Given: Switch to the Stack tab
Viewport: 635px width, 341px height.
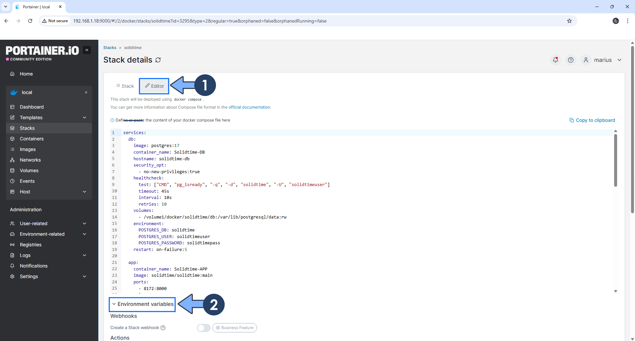Looking at the screenshot, I should click(x=125, y=86).
